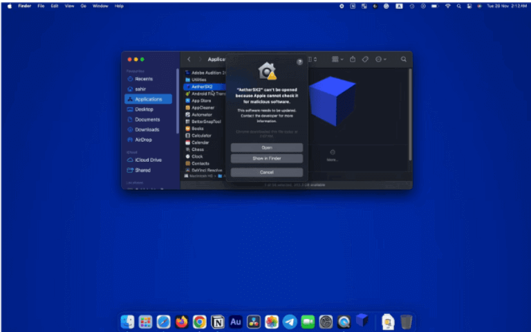
Task: Click the Finder search magnifier icon
Action: coord(403,59)
